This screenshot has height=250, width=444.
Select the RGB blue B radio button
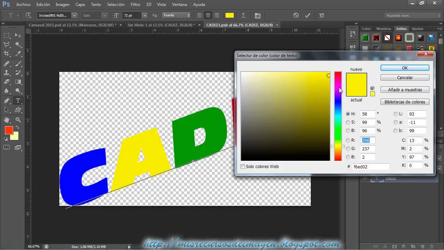pos(348,157)
